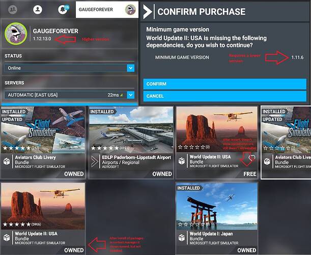The width and height of the screenshot is (311, 255).
Task: Click INSTALLED badge on World Update I: Japan
Action: tap(189, 188)
